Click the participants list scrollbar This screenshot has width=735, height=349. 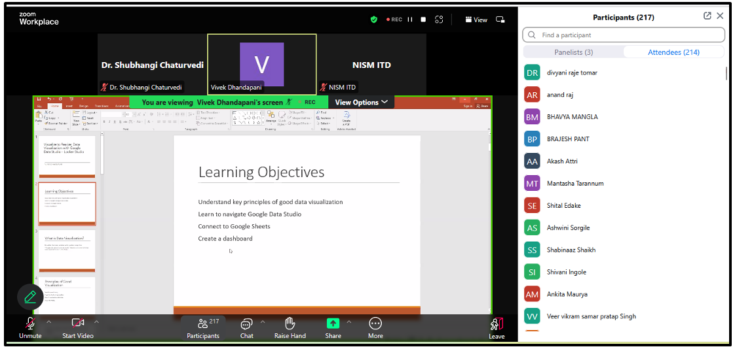point(726,73)
